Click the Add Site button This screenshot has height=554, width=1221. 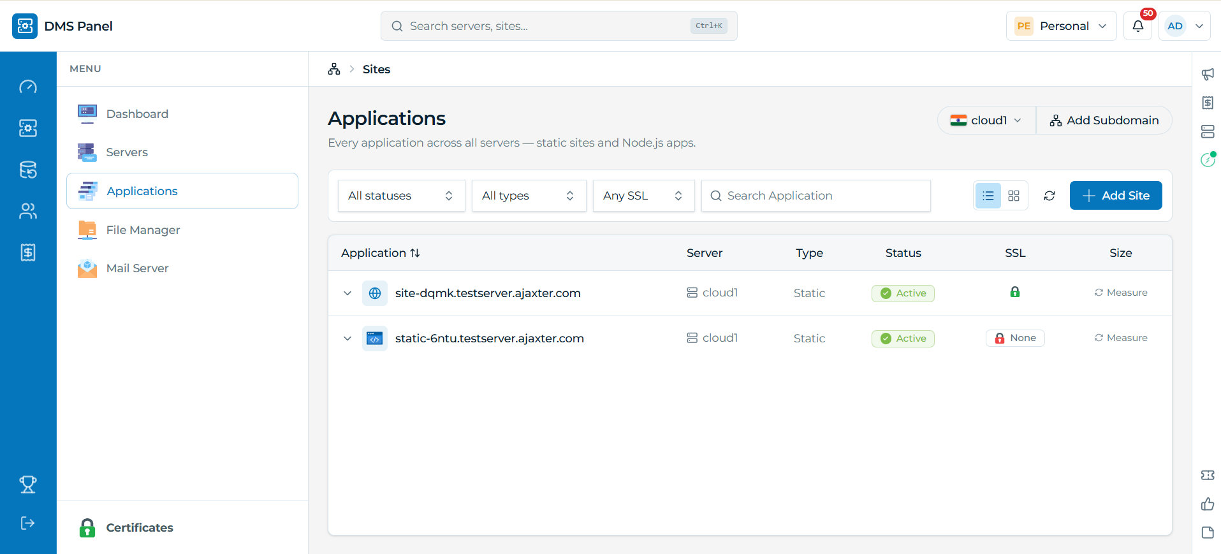tap(1116, 196)
